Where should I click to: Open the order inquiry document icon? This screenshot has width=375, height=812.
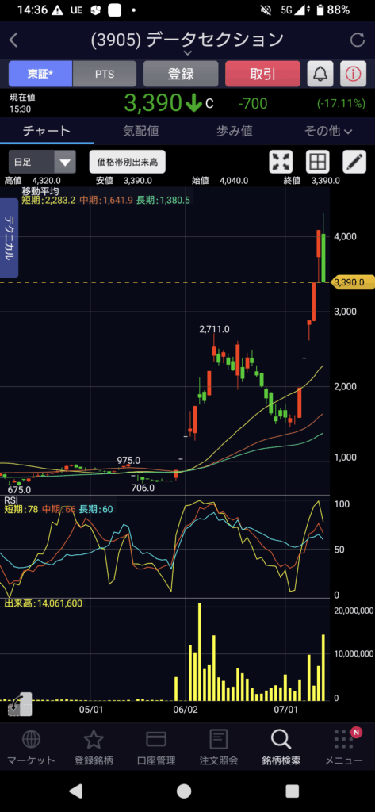219,739
